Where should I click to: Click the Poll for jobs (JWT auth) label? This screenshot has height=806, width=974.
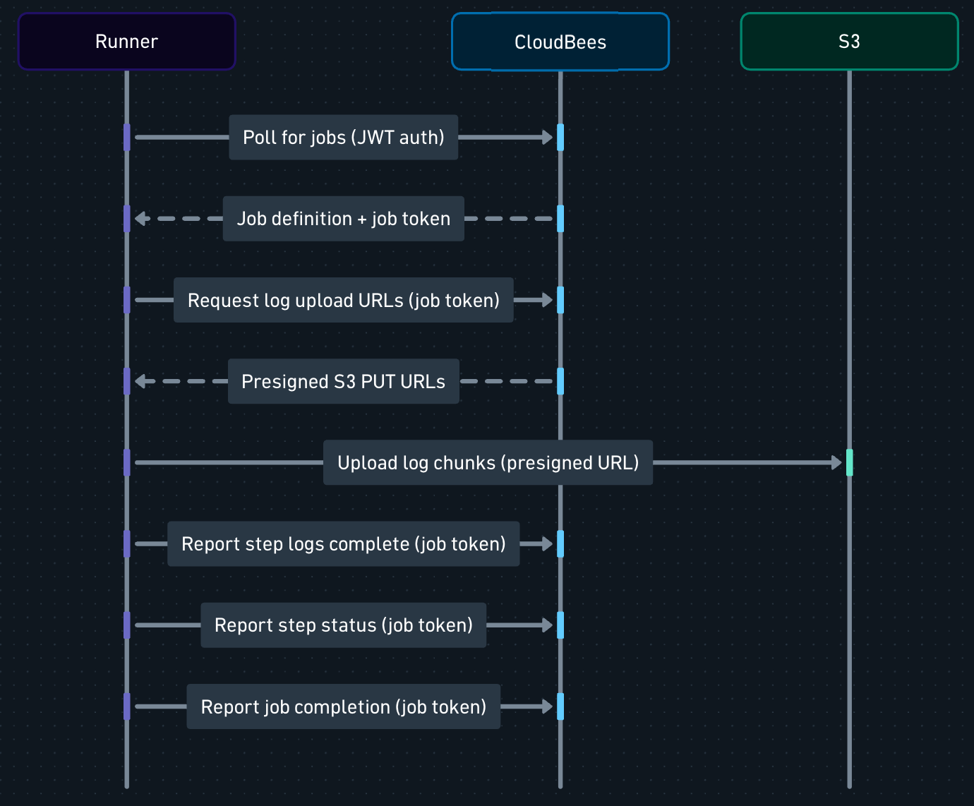coord(344,138)
